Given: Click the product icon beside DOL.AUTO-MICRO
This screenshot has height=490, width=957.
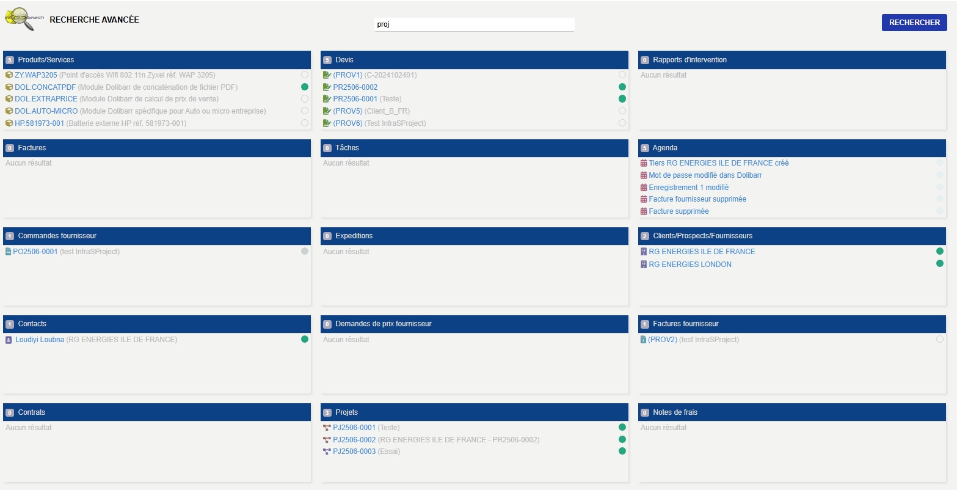Looking at the screenshot, I should pyautogui.click(x=9, y=111).
